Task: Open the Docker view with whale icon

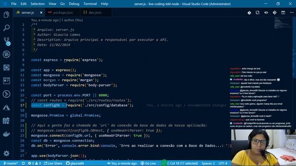Action: coord(6,134)
